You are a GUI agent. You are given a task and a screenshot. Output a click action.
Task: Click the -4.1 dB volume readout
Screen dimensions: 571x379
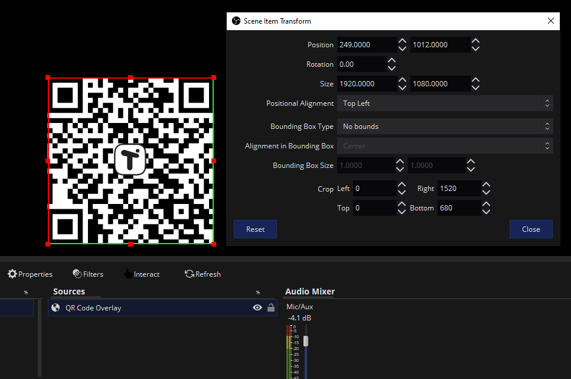[x=299, y=318]
